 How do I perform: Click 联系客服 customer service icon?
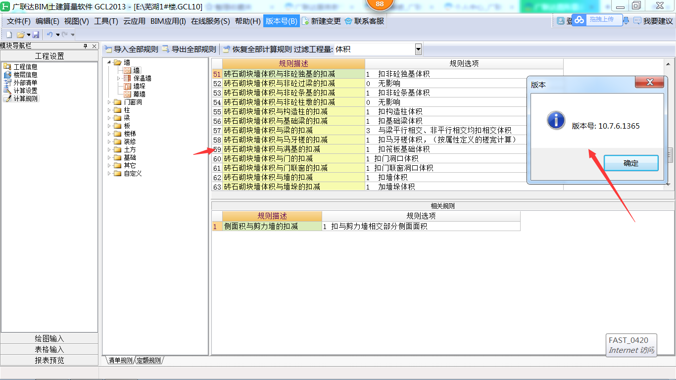[365, 21]
